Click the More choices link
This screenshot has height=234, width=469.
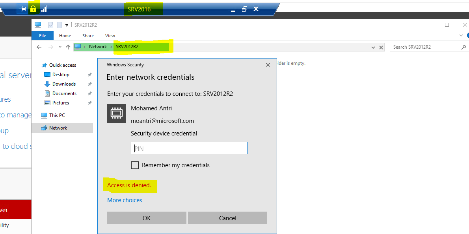point(125,200)
